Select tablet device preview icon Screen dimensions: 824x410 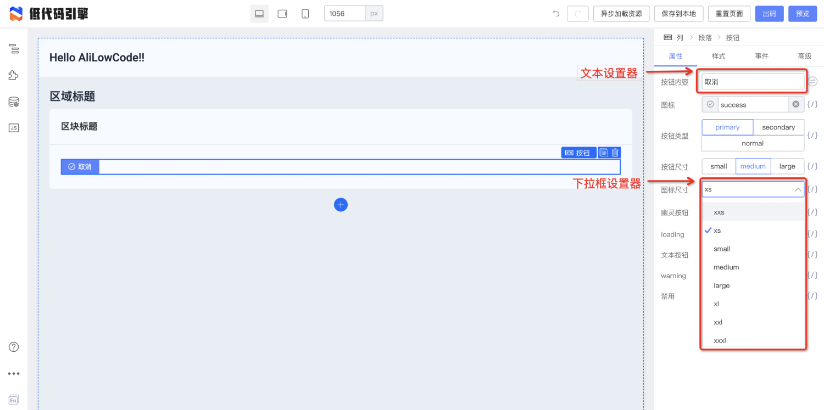pyautogui.click(x=282, y=14)
